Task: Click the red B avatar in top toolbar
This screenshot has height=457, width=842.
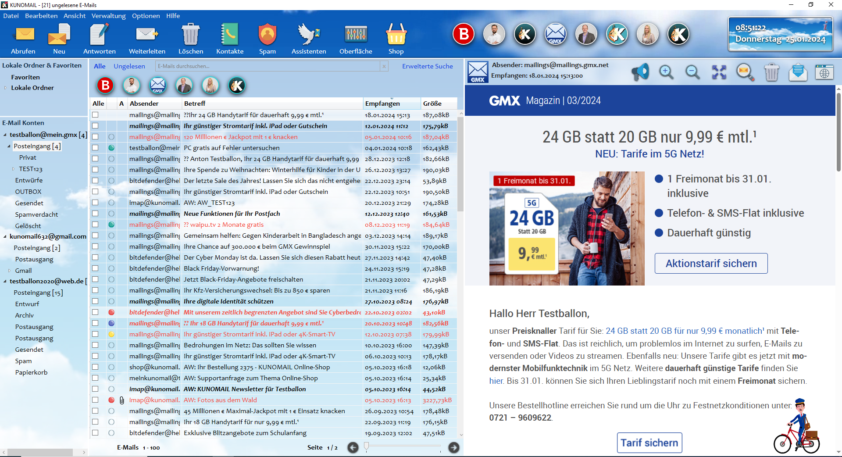Action: 464,34
